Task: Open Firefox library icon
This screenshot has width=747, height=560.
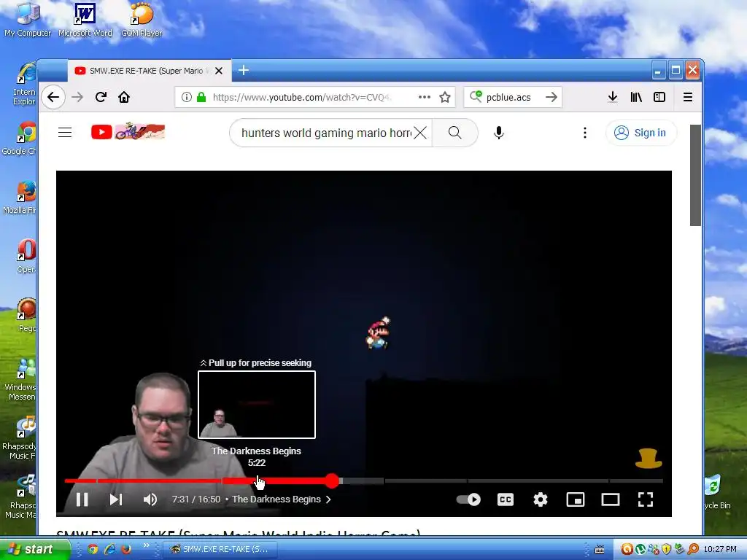Action: pos(636,97)
